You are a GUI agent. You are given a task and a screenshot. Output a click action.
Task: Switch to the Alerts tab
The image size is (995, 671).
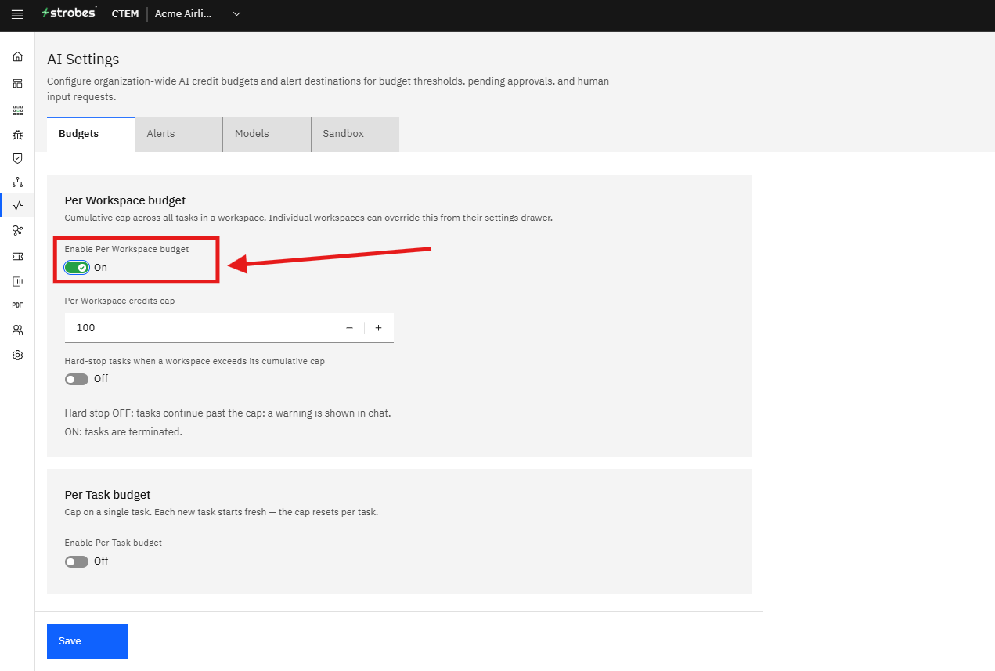tap(178, 134)
